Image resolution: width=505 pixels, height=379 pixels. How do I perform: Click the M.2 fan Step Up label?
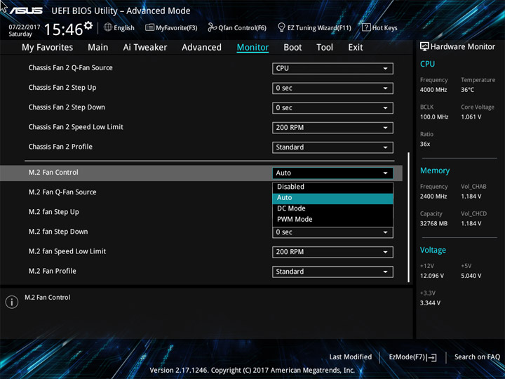(54, 212)
